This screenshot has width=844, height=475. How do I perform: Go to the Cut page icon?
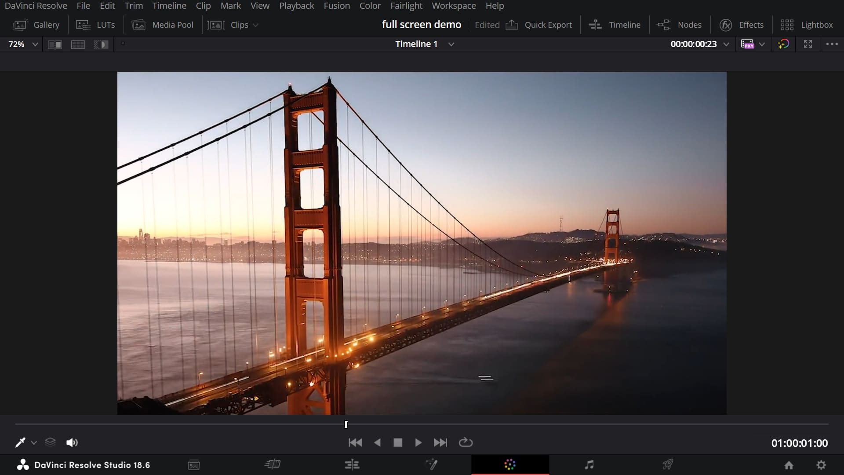click(273, 464)
